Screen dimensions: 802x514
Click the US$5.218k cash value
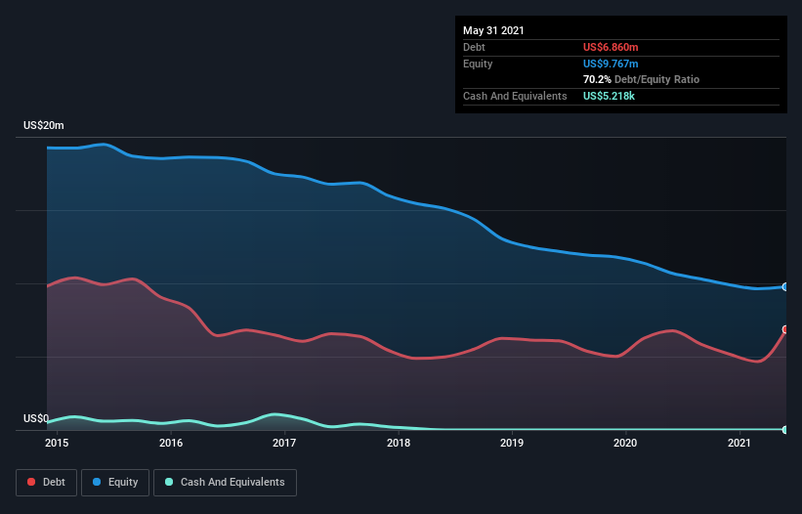tap(609, 96)
